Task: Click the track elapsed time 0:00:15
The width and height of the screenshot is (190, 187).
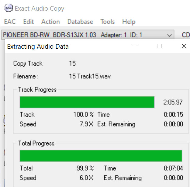Action: tap(173, 114)
